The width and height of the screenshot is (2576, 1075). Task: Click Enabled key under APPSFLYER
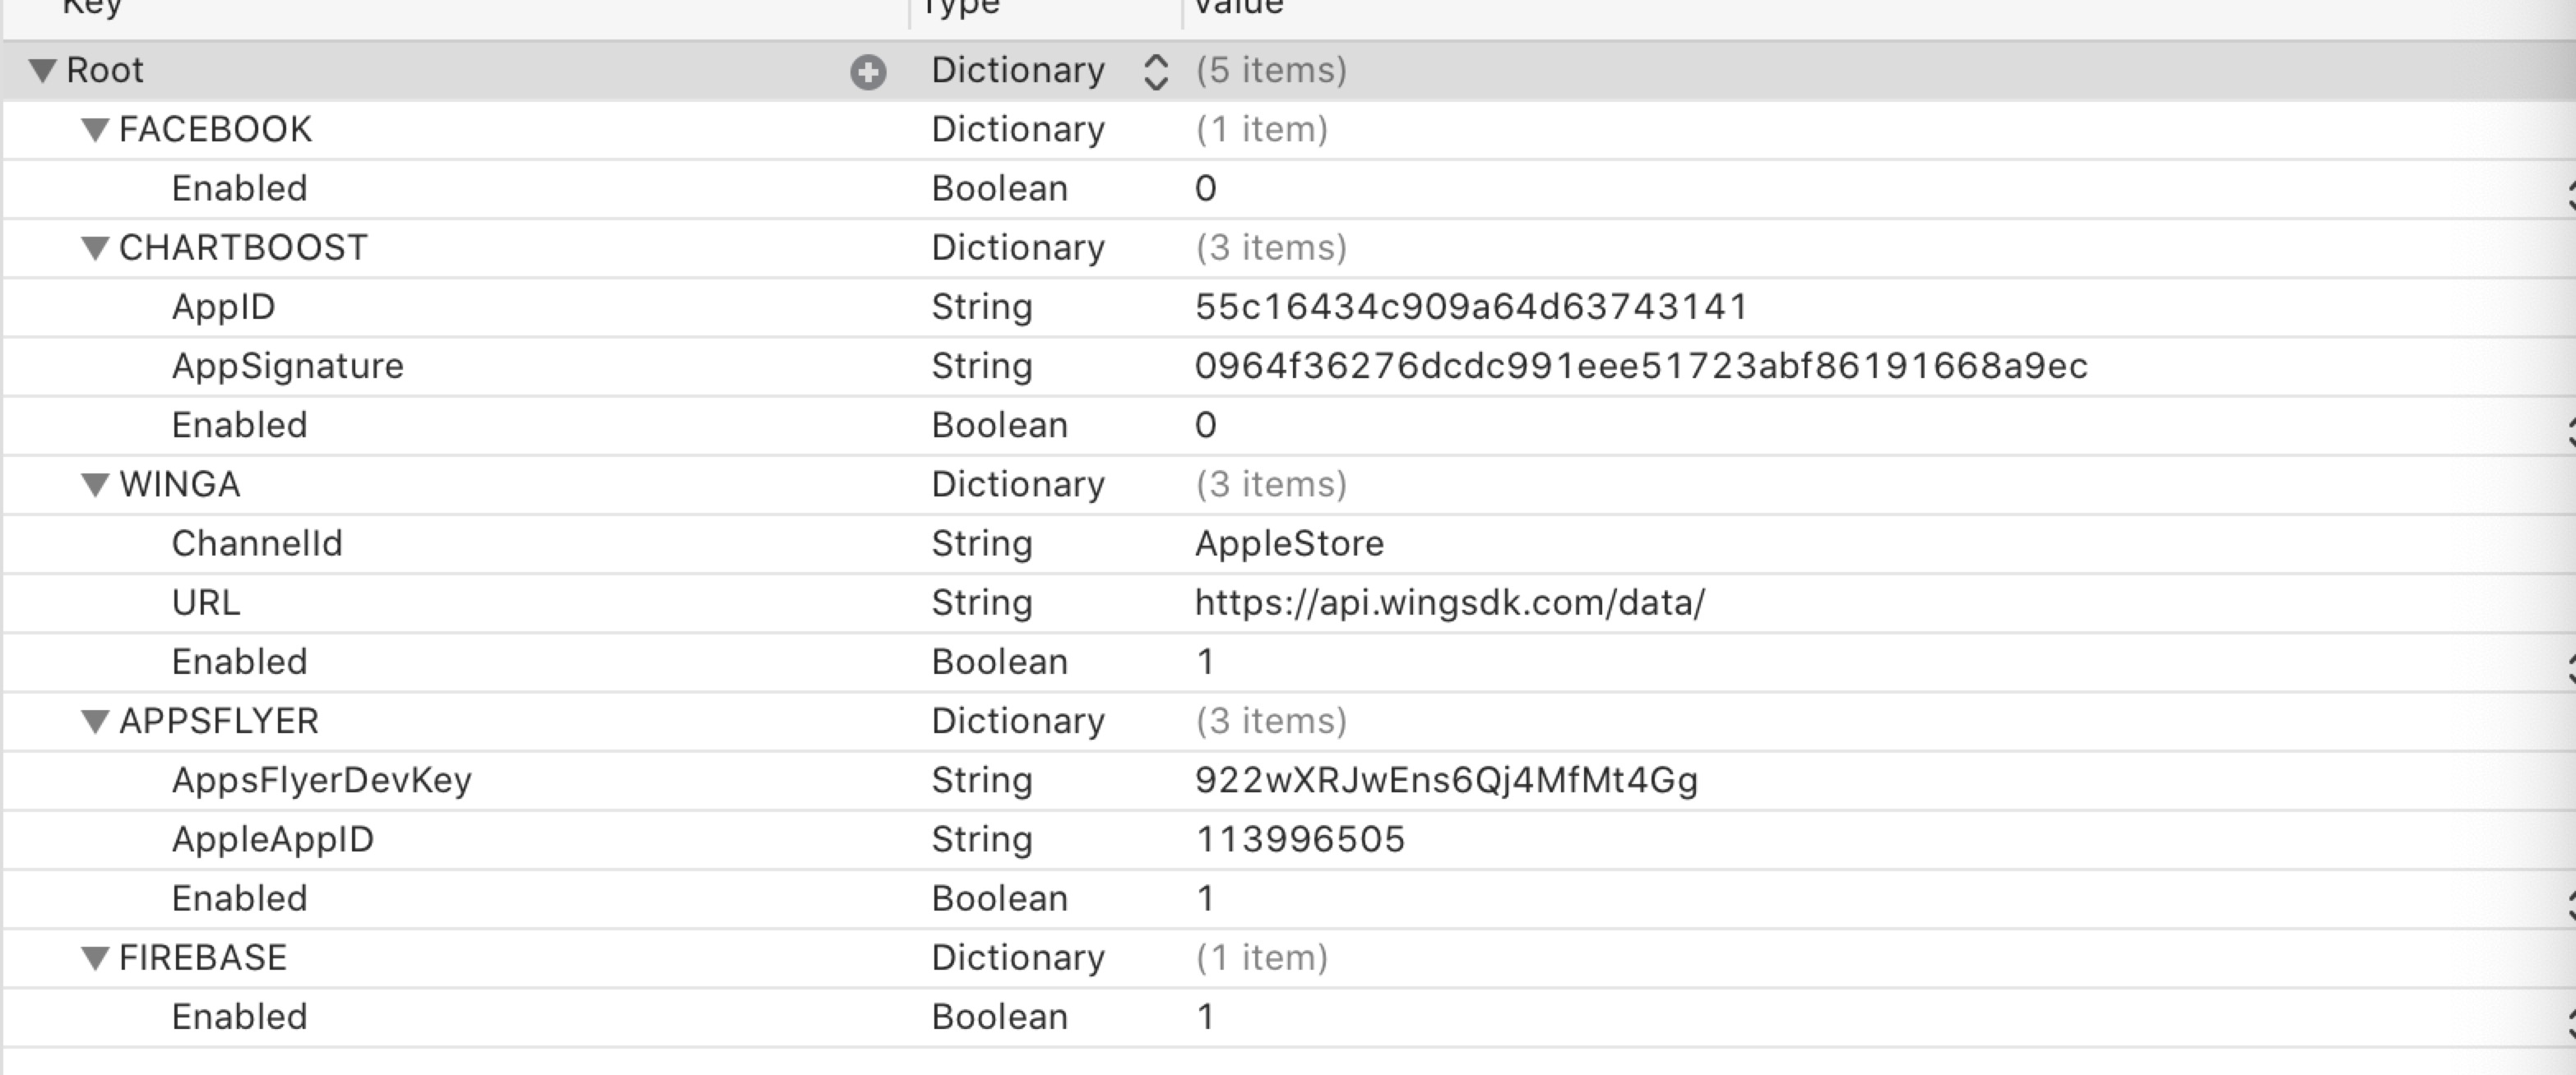pos(239,899)
